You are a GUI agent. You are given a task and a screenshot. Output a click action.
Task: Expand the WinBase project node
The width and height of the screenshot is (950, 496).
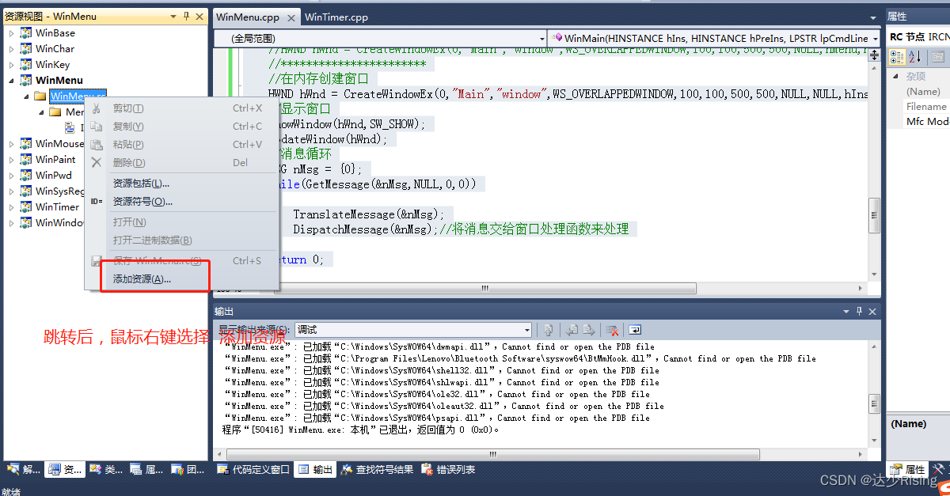(x=11, y=33)
